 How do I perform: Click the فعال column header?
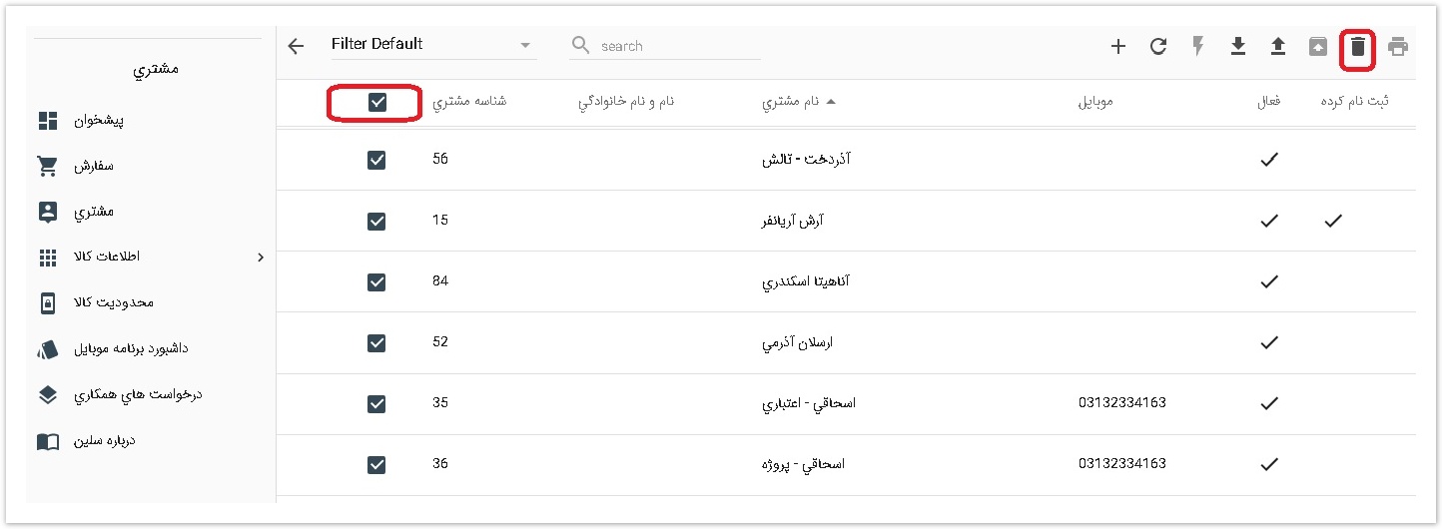[1269, 102]
